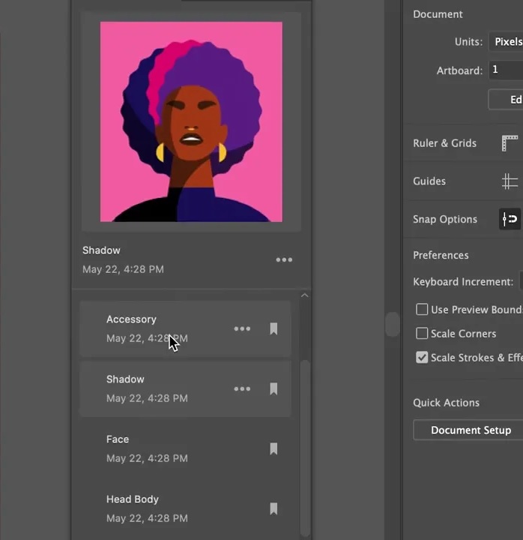Click the Guides show/hide icon
Image resolution: width=523 pixels, height=540 pixels.
click(x=510, y=181)
